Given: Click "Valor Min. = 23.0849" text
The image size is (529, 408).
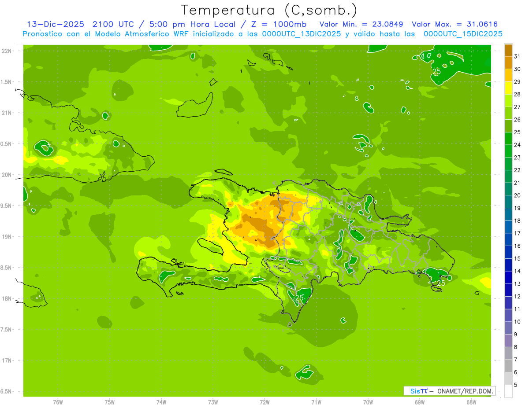Looking at the screenshot, I should [361, 24].
